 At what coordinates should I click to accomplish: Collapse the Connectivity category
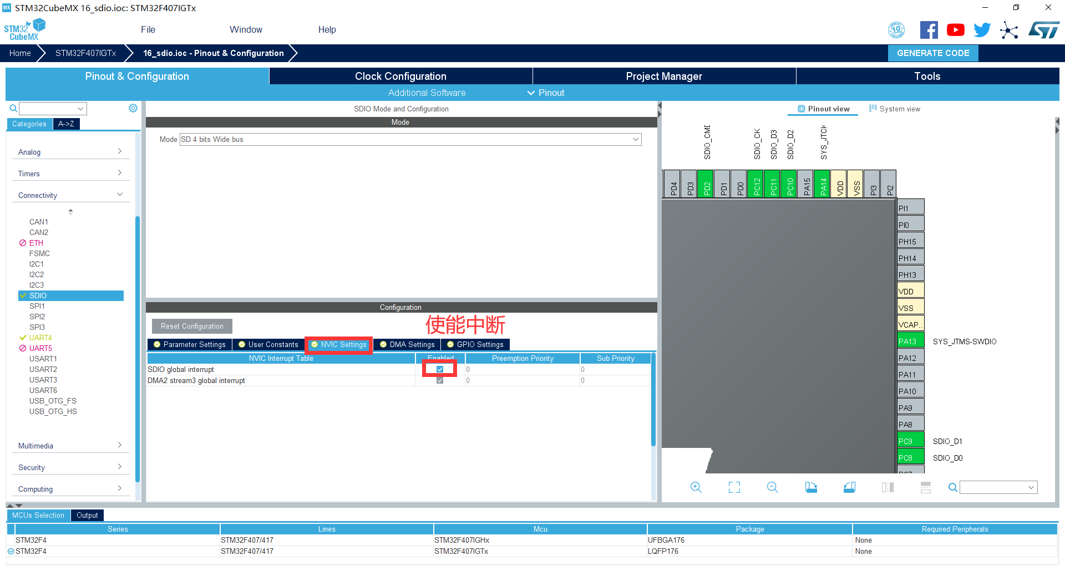(x=70, y=195)
